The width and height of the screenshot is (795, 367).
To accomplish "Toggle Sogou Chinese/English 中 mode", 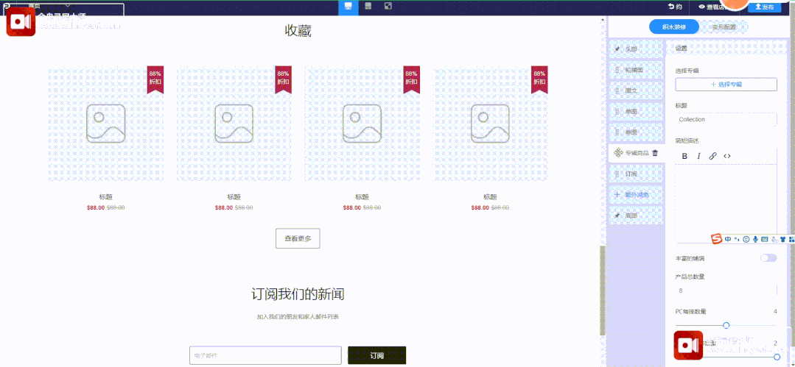I will pyautogui.click(x=728, y=240).
